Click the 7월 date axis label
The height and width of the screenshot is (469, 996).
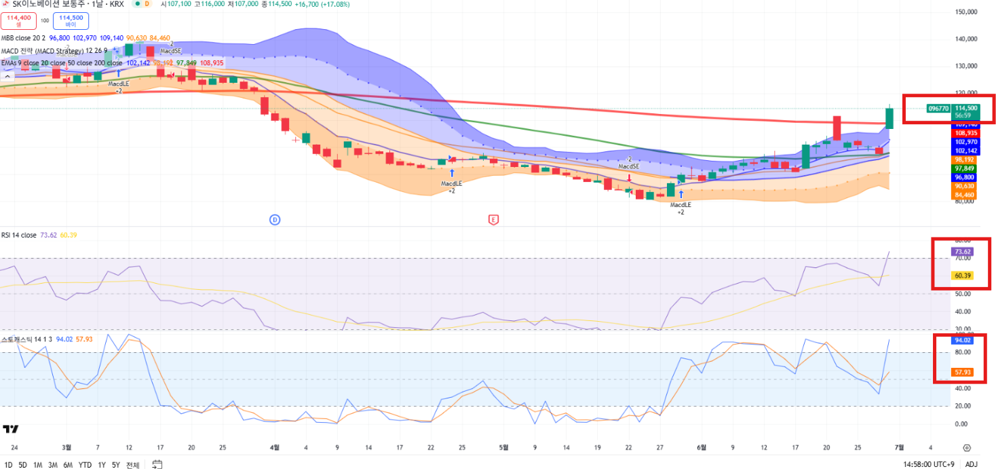(899, 448)
